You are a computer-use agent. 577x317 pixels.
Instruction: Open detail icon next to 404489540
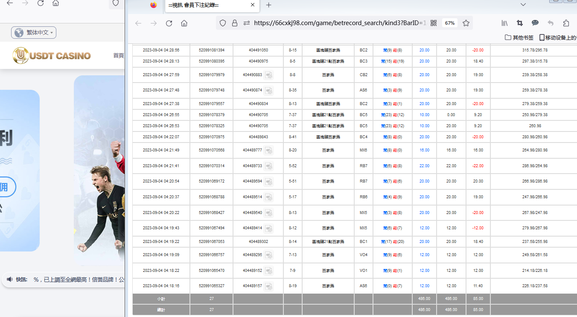click(x=268, y=213)
